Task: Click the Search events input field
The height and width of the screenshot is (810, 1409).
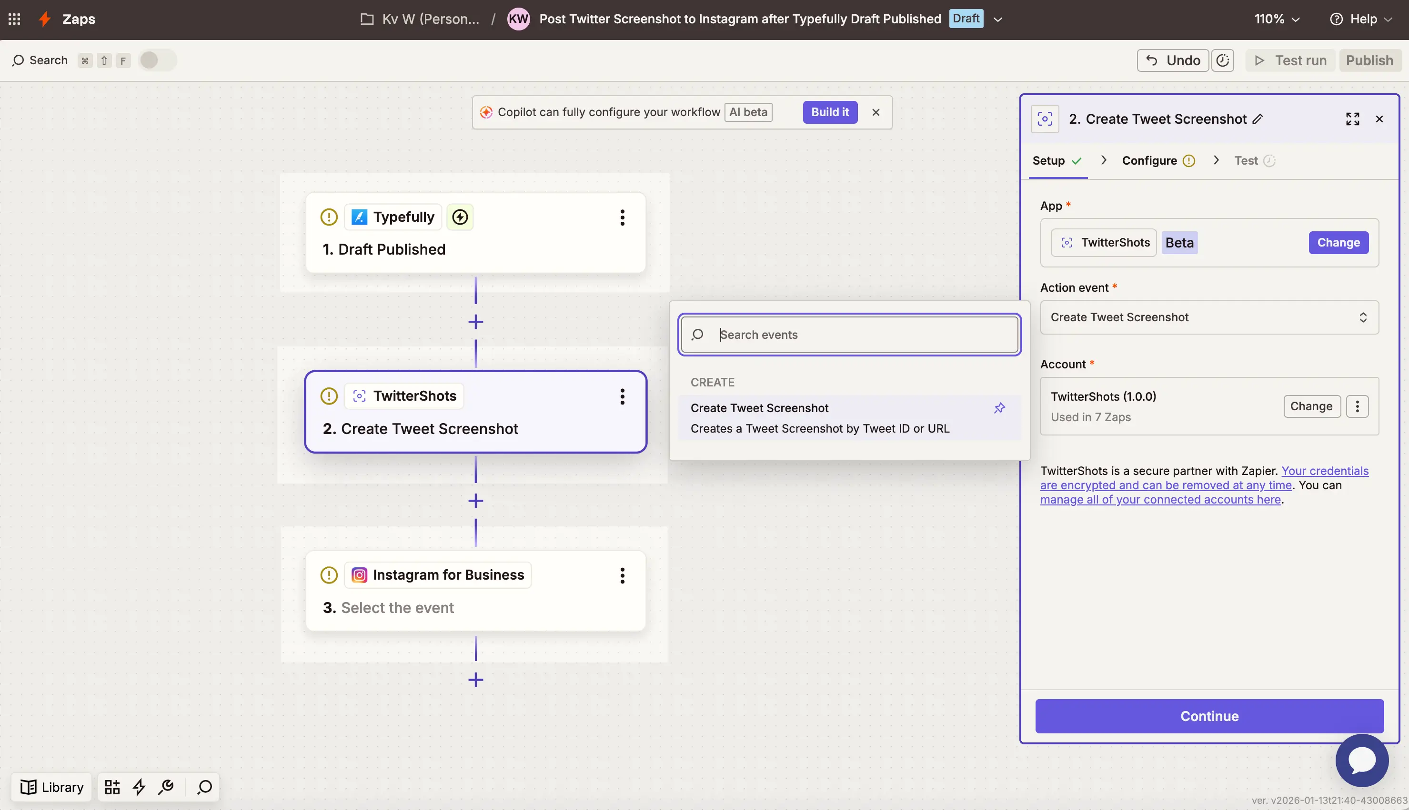Action: 849,335
